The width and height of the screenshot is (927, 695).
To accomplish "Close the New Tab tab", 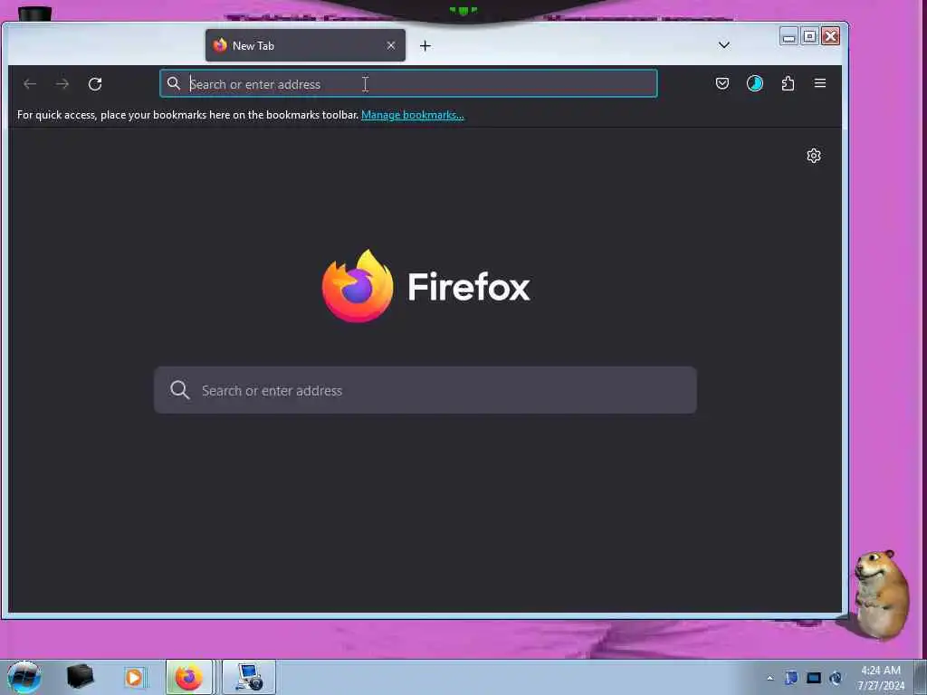I will pyautogui.click(x=391, y=45).
